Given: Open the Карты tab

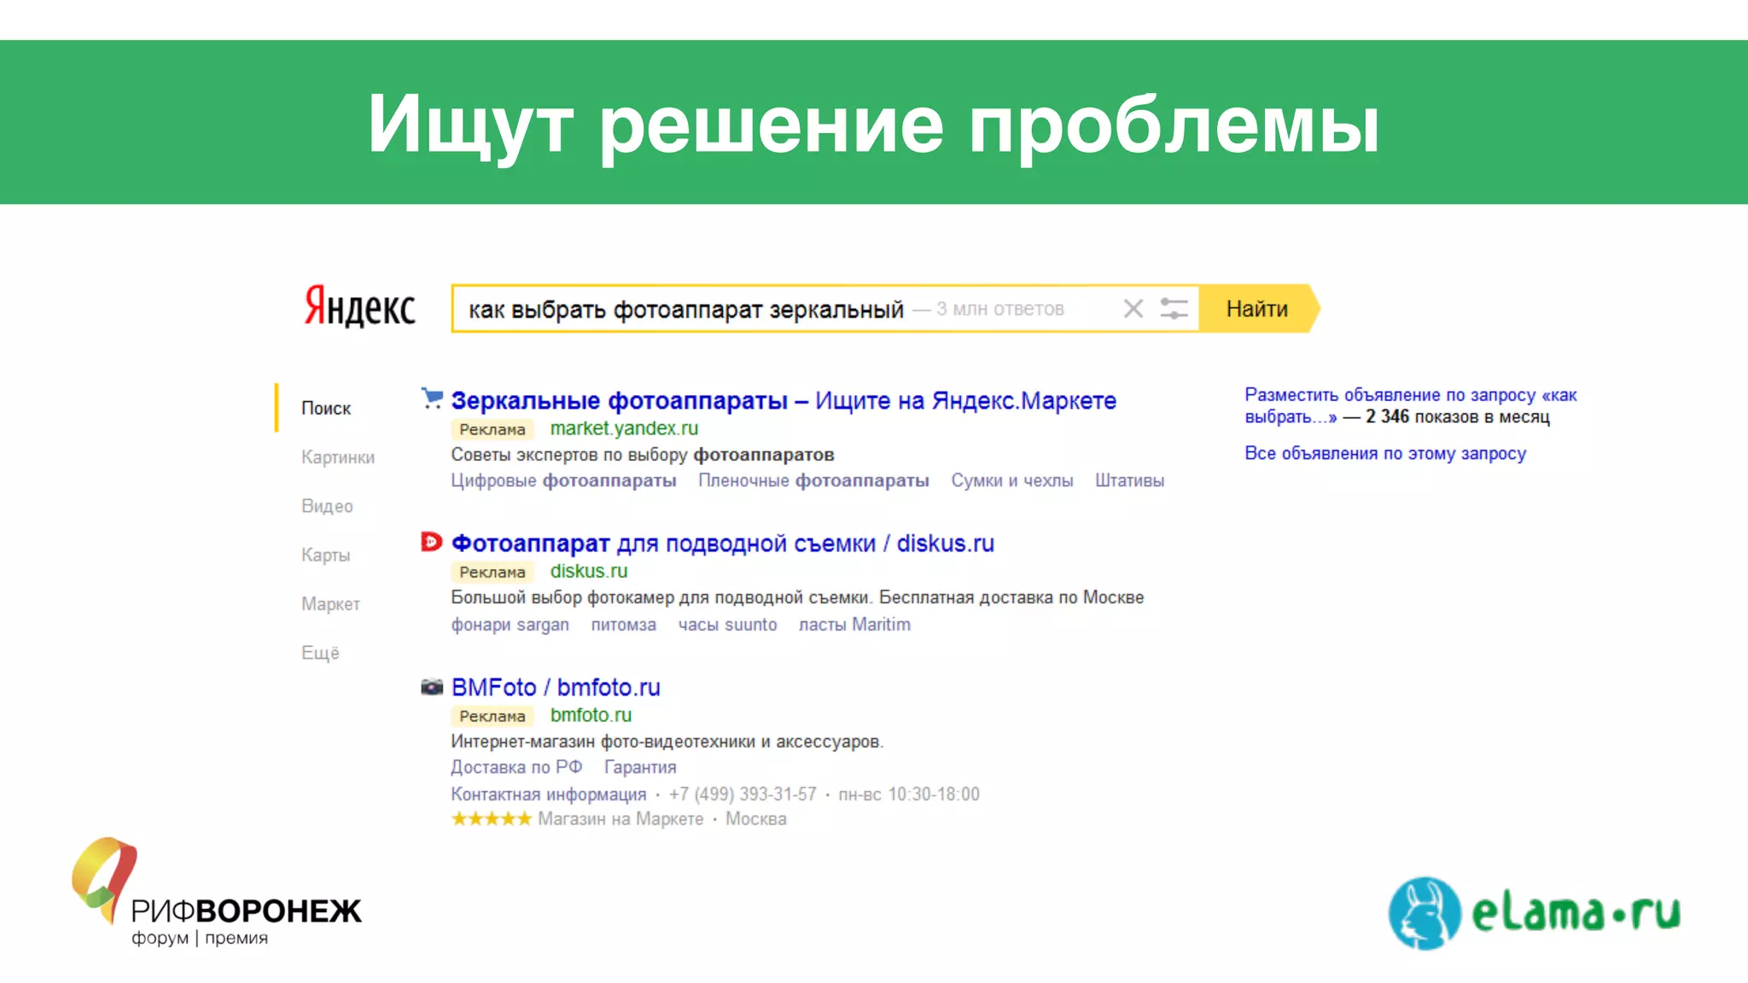Looking at the screenshot, I should (x=325, y=555).
